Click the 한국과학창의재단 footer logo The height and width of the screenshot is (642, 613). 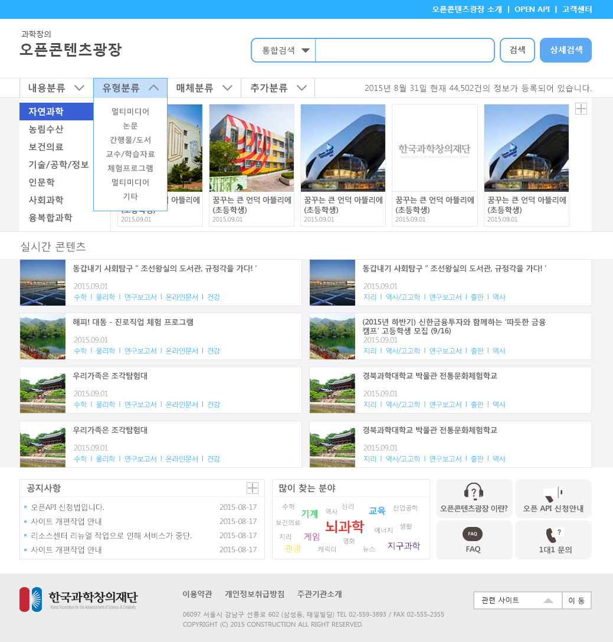(78, 599)
